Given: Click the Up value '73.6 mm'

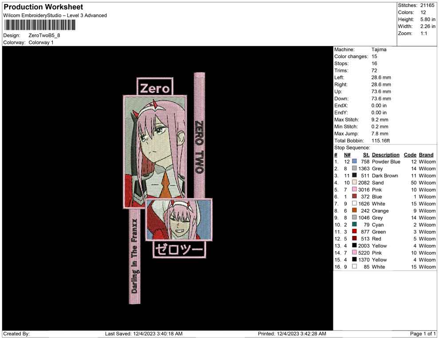Looking at the screenshot, I should [381, 91].
